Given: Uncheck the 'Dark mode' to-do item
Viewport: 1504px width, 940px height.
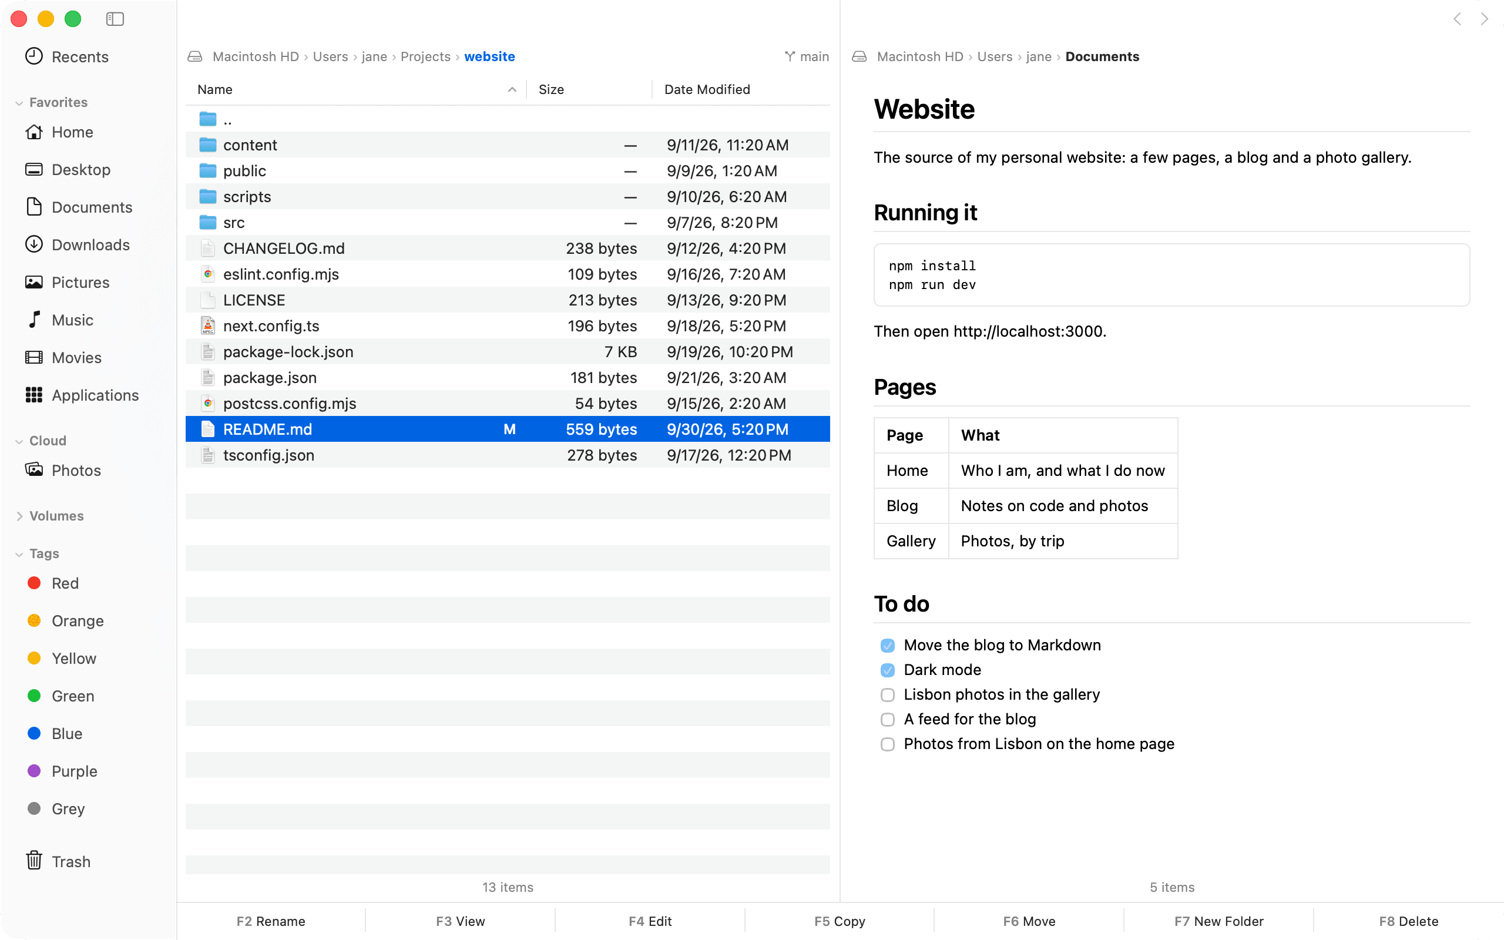Looking at the screenshot, I should [888, 670].
